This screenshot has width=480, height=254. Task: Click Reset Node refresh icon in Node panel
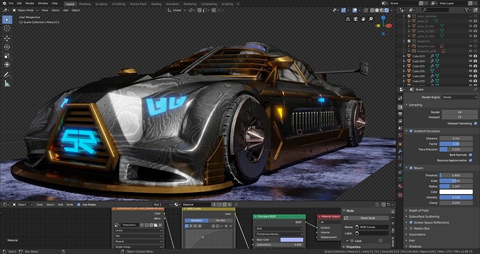[346, 218]
